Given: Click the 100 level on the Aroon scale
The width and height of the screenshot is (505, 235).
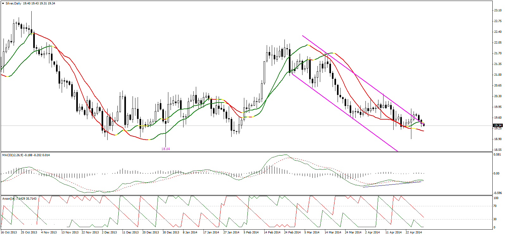Looking at the screenshot, I should click(x=496, y=198).
